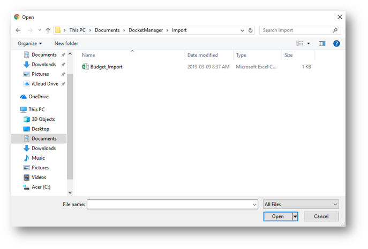Open the Organize menu
Image resolution: width=368 pixels, height=249 pixels.
(x=30, y=43)
